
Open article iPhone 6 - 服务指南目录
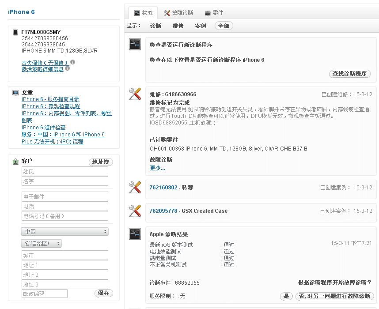50,99
